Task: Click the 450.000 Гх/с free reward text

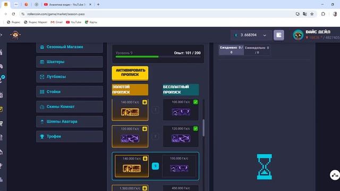Action: (x=181, y=188)
